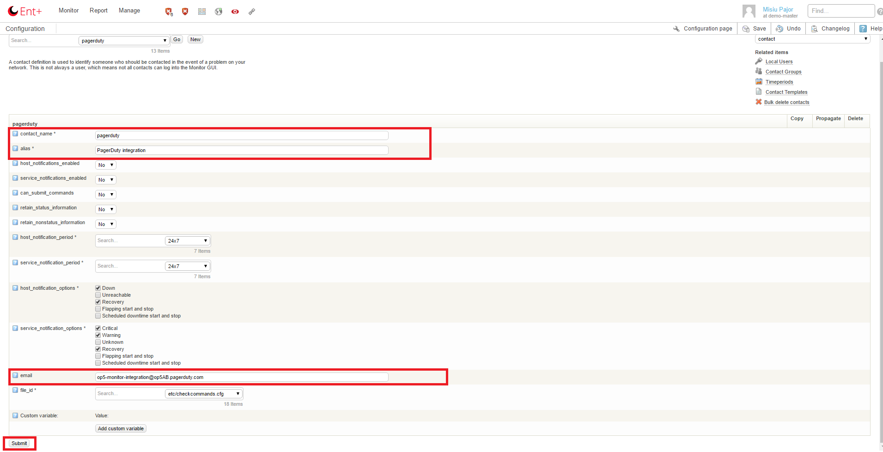This screenshot has height=452, width=883.
Task: Click Add custom variable button
Action: click(x=121, y=428)
